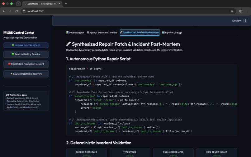Click Inject Silent Production Incident
This screenshot has width=251, height=157.
pyautogui.click(x=26, y=64)
